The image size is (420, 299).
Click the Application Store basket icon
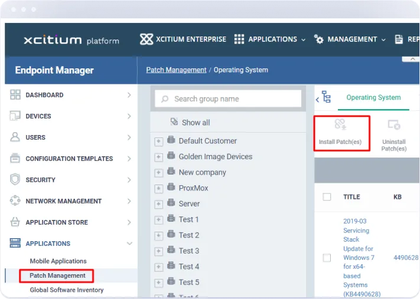[x=15, y=222]
